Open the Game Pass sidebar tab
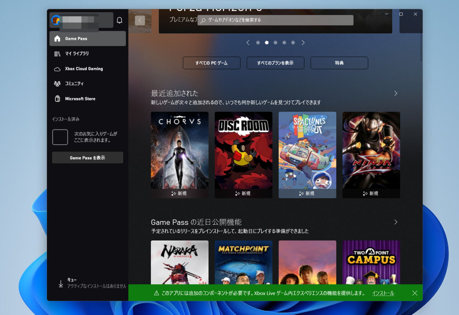 click(x=87, y=38)
